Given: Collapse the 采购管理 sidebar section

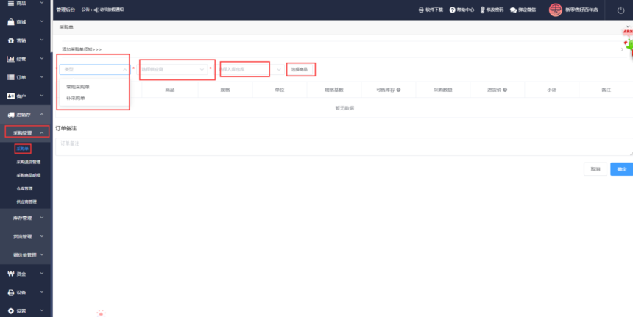Looking at the screenshot, I should tap(26, 132).
